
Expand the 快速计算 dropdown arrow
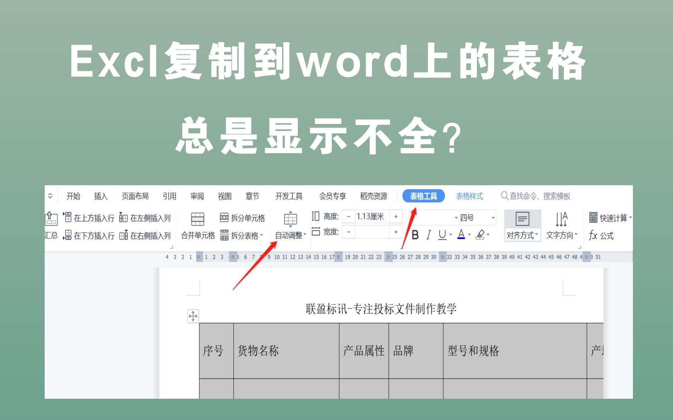(630, 217)
